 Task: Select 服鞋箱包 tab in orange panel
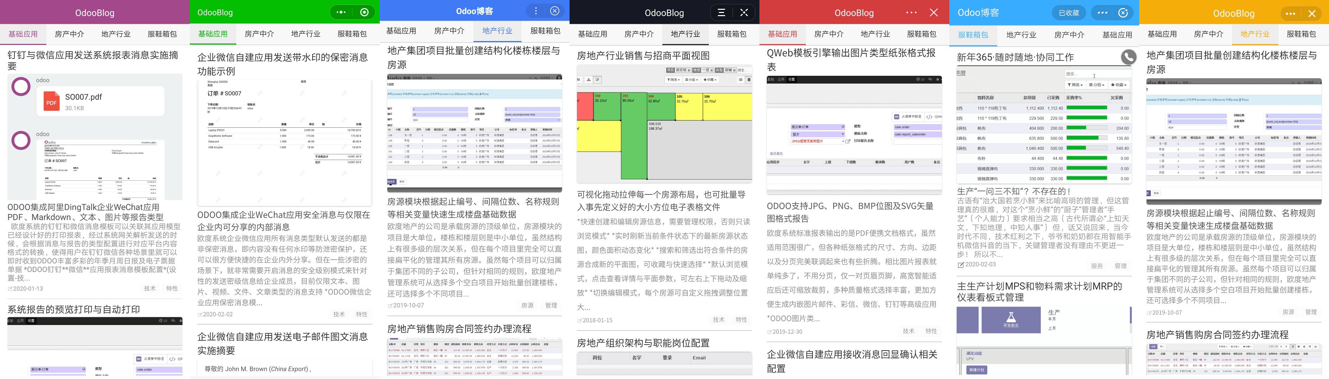(1301, 34)
